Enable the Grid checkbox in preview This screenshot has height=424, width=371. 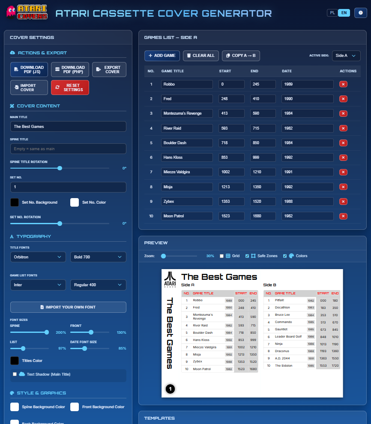pyautogui.click(x=221, y=256)
